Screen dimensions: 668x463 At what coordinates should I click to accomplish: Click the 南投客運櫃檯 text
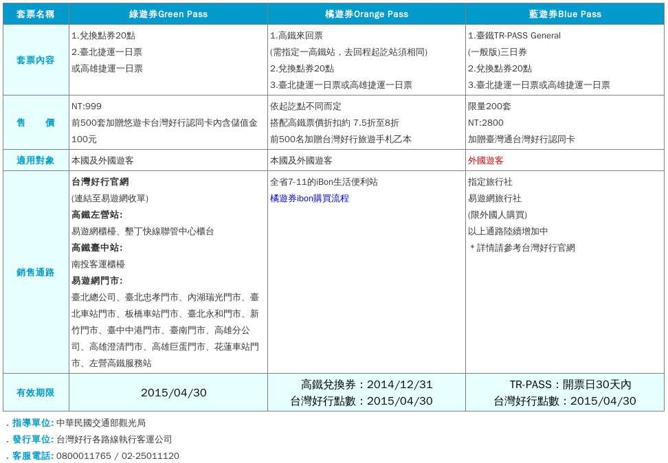tap(98, 264)
